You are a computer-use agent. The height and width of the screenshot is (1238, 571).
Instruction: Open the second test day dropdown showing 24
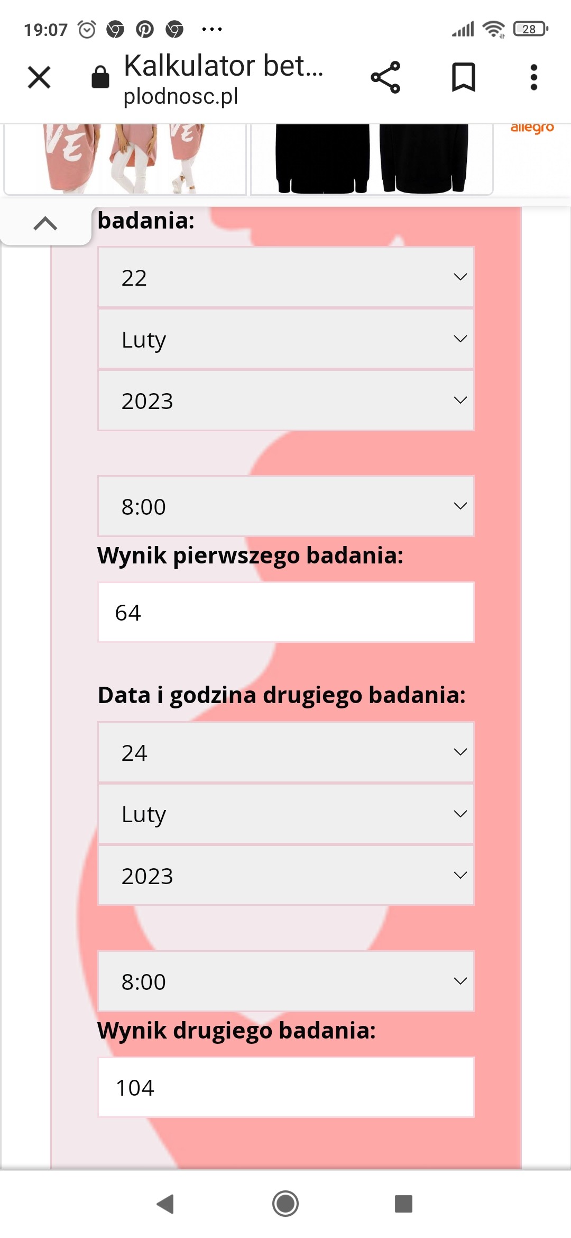point(285,752)
